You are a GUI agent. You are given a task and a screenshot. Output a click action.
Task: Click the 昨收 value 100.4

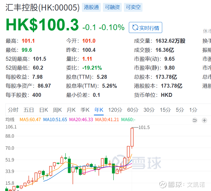[89, 50]
